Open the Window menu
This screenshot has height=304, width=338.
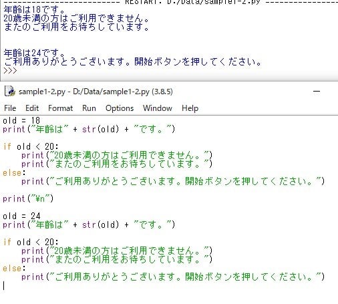tap(158, 108)
